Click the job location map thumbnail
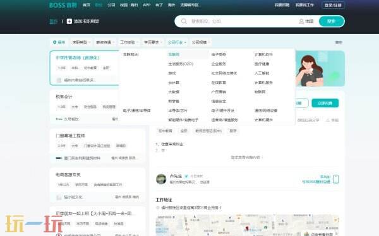Image resolution: width=379 pixels, height=236 pixels. pos(247,225)
